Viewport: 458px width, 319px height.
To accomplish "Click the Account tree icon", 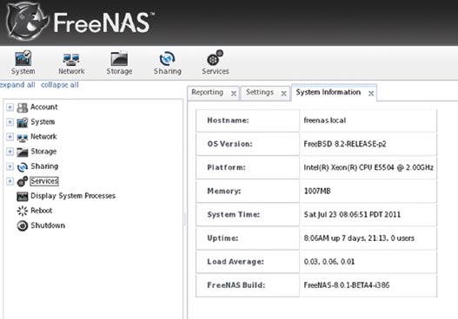I will coord(23,107).
